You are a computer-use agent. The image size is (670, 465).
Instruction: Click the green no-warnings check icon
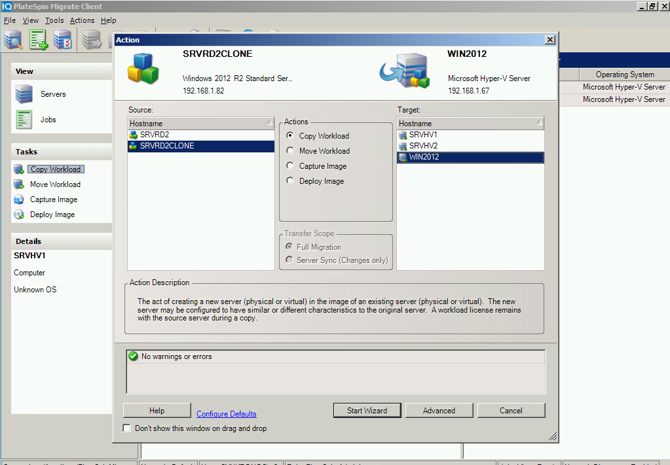coord(134,356)
